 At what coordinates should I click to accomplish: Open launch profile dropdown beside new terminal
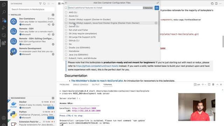coord(205,84)
